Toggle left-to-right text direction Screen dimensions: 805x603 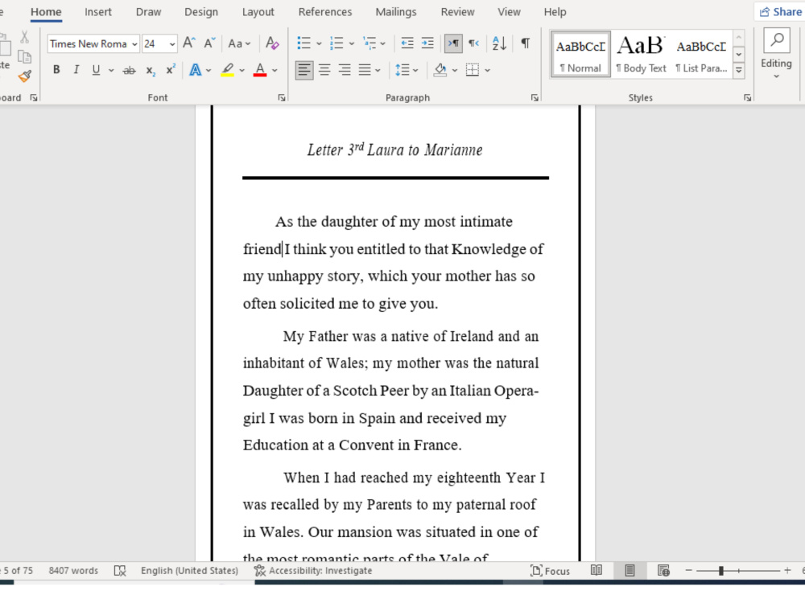click(x=453, y=43)
